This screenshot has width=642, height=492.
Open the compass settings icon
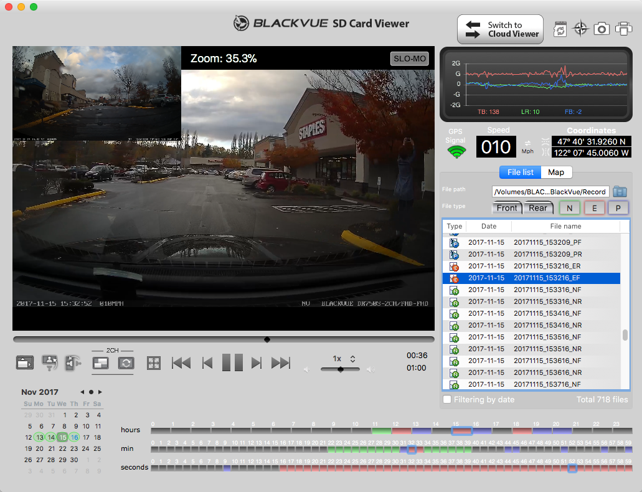point(581,29)
